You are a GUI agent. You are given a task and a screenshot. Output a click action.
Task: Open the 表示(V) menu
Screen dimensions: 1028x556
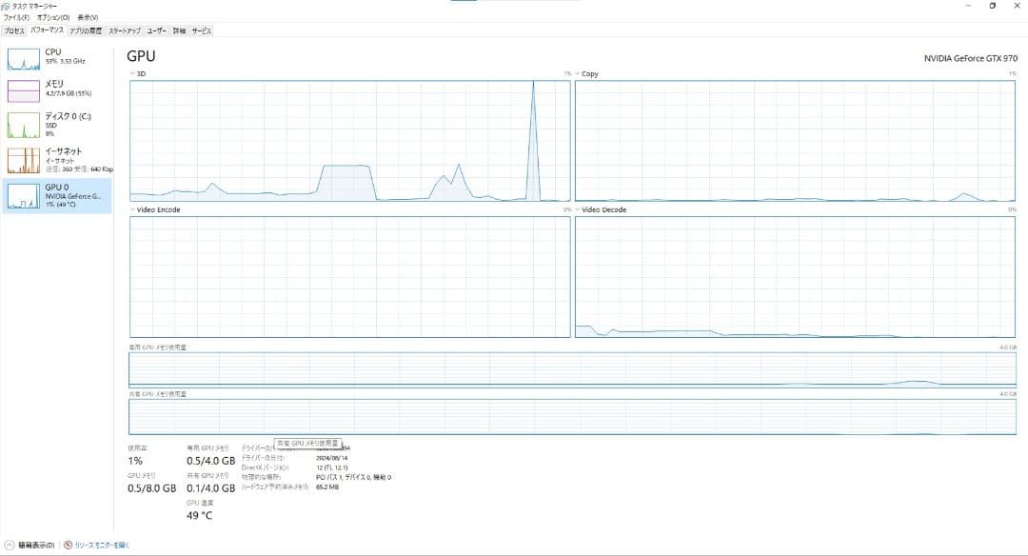(x=87, y=17)
